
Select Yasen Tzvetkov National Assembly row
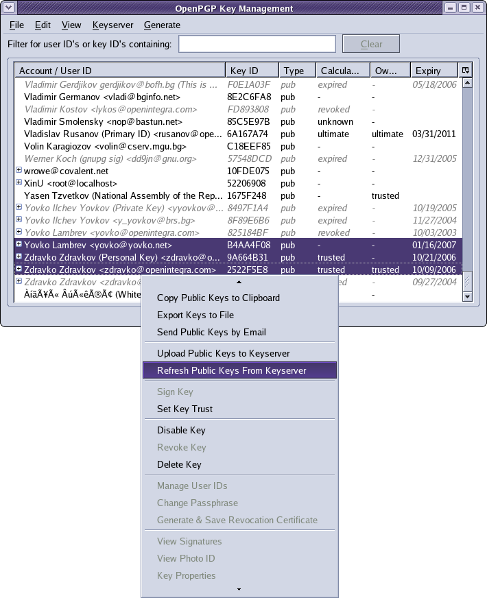(238, 195)
